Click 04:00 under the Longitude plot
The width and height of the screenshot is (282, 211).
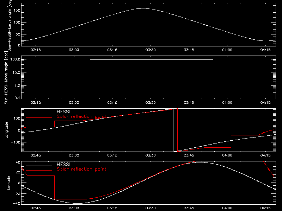(x=227, y=155)
